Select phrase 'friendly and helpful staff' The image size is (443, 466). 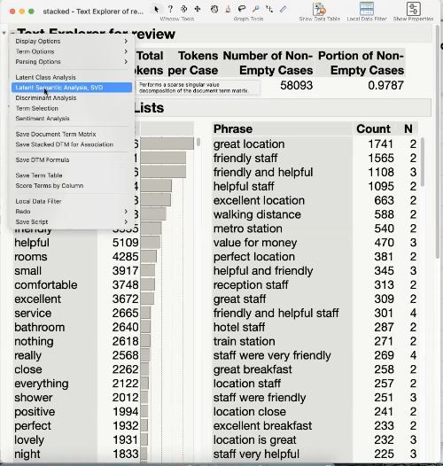(276, 314)
